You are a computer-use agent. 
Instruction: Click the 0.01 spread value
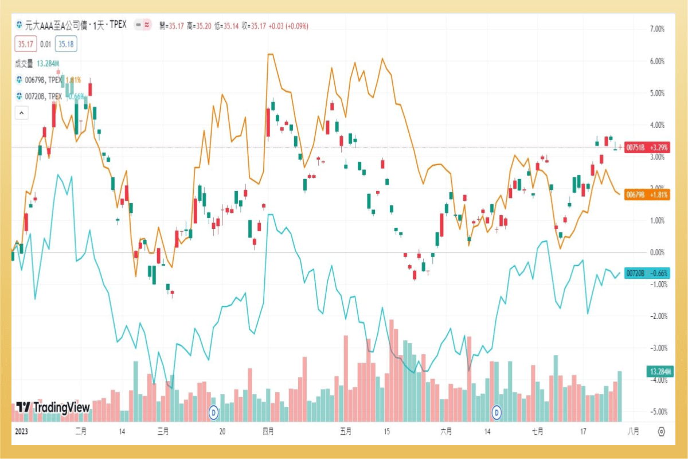click(x=46, y=44)
